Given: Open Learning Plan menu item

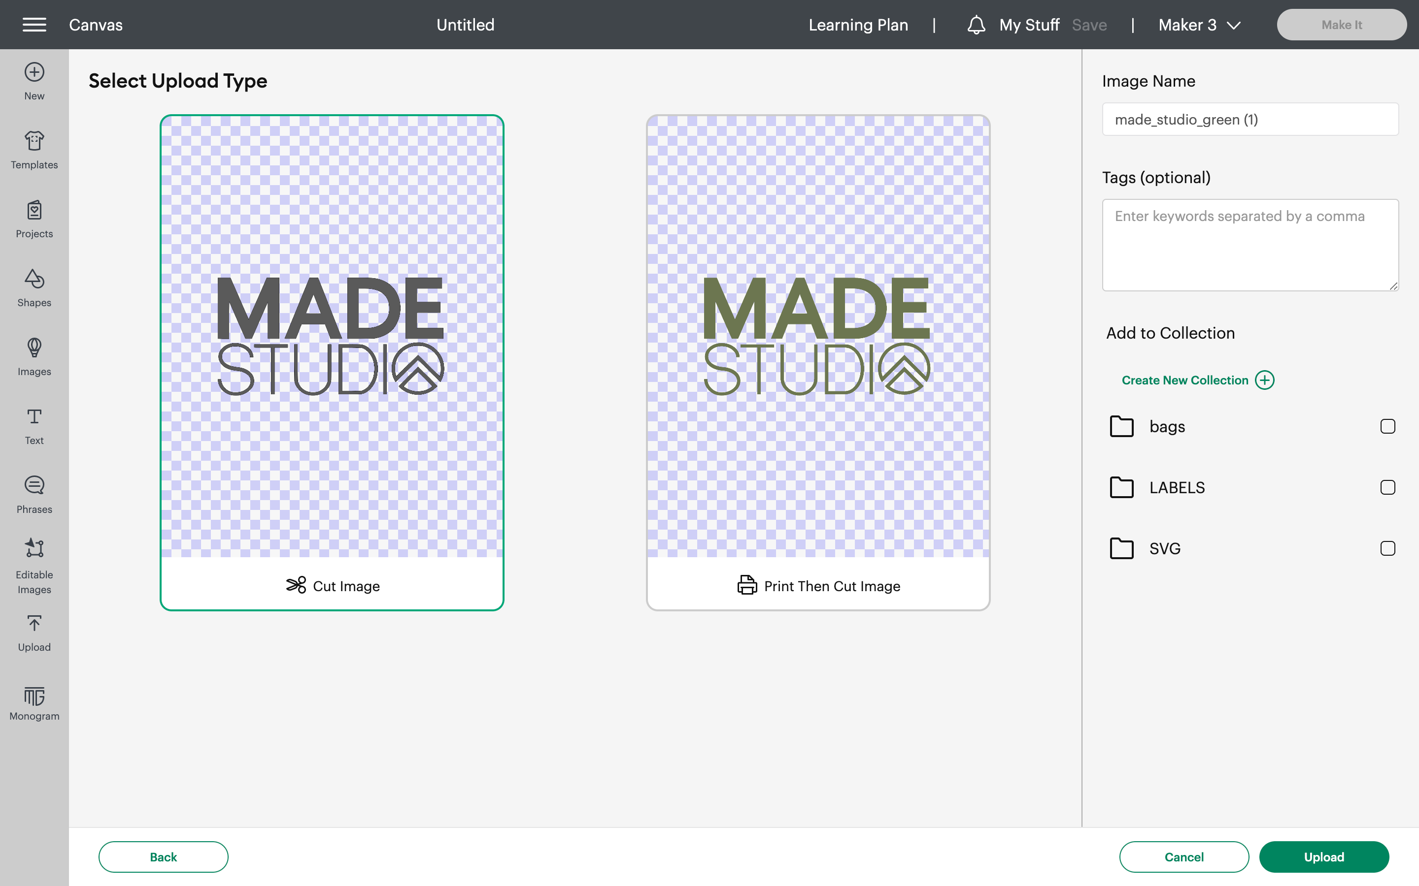Looking at the screenshot, I should point(858,25).
